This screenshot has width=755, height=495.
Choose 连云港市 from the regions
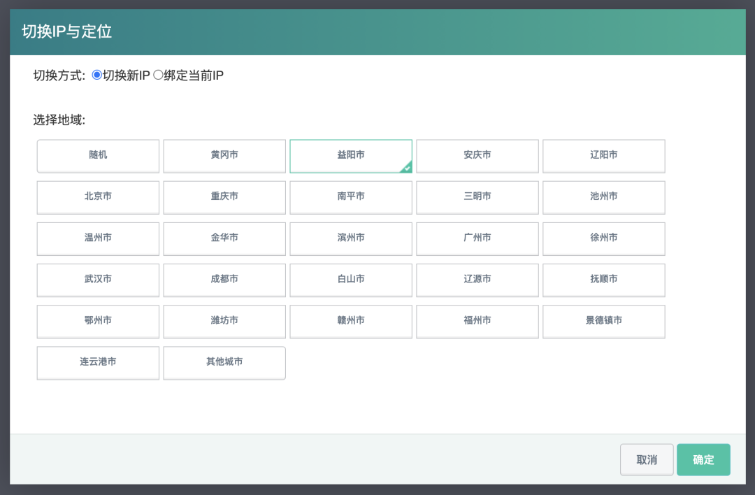click(98, 362)
